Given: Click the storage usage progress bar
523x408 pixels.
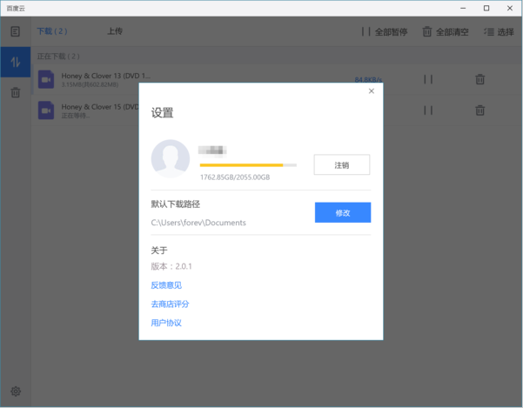Looking at the screenshot, I should pyautogui.click(x=248, y=165).
